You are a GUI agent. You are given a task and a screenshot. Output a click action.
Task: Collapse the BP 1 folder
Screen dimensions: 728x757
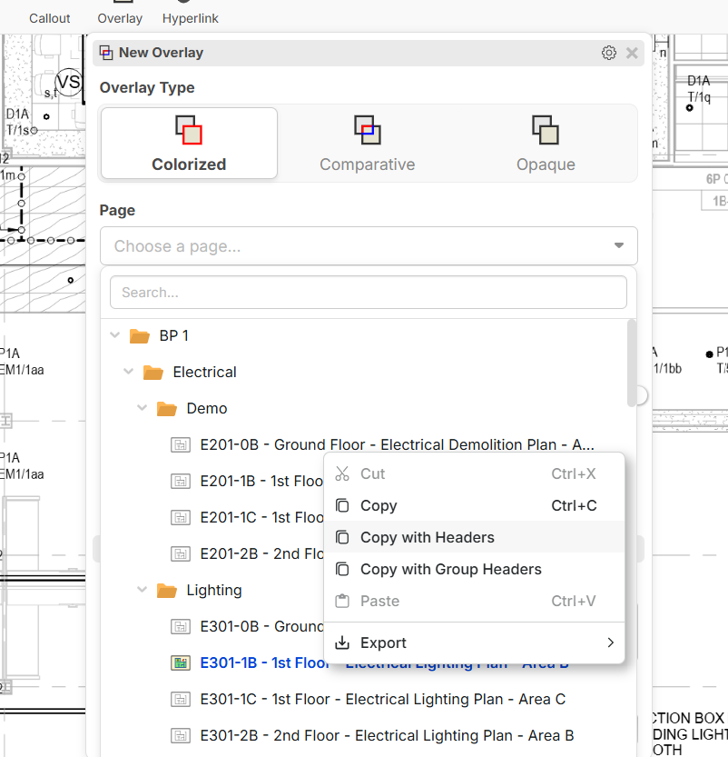[114, 335]
